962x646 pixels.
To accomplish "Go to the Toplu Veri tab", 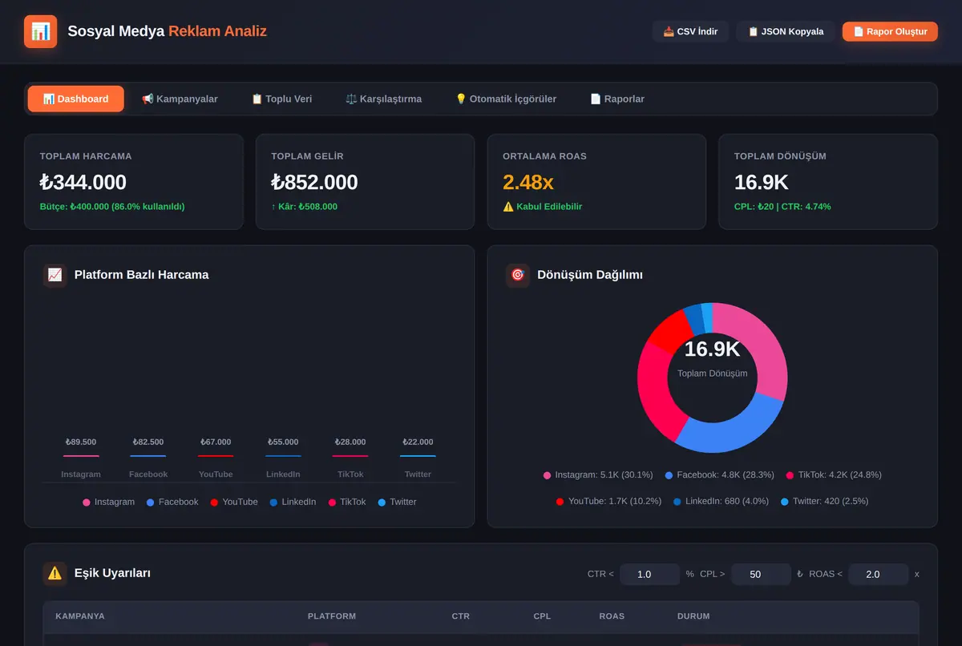I will (281, 99).
